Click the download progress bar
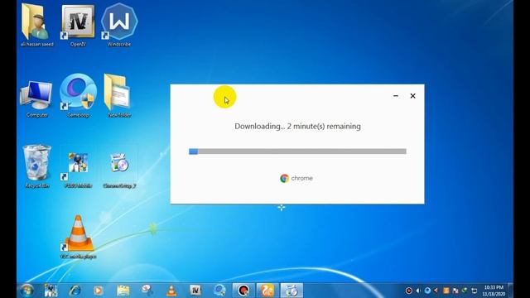 tap(297, 151)
